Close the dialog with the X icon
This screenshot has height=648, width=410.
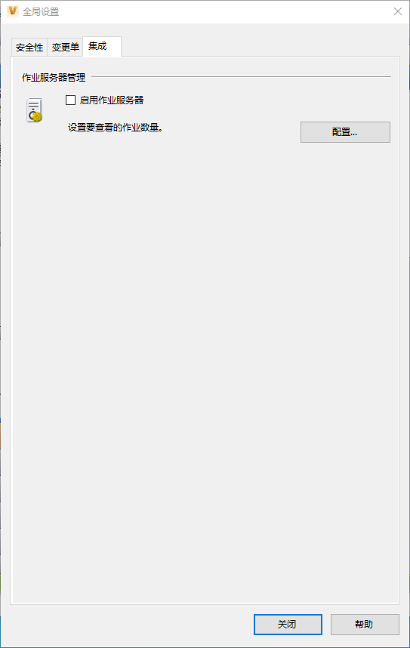pos(398,11)
